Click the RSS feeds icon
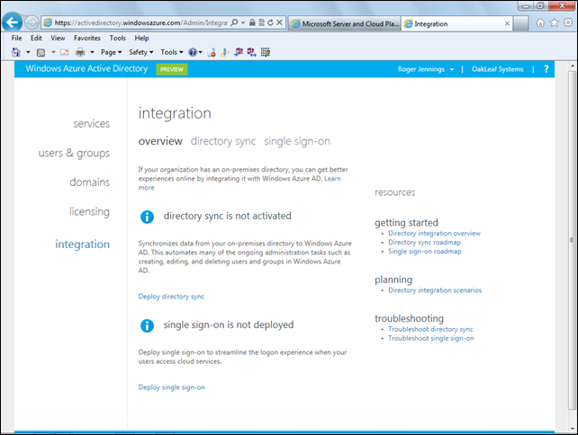The width and height of the screenshot is (578, 435). tap(41, 52)
